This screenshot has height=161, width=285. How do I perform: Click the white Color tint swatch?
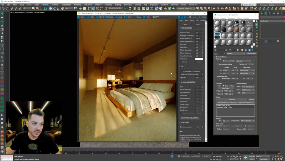click(199, 59)
